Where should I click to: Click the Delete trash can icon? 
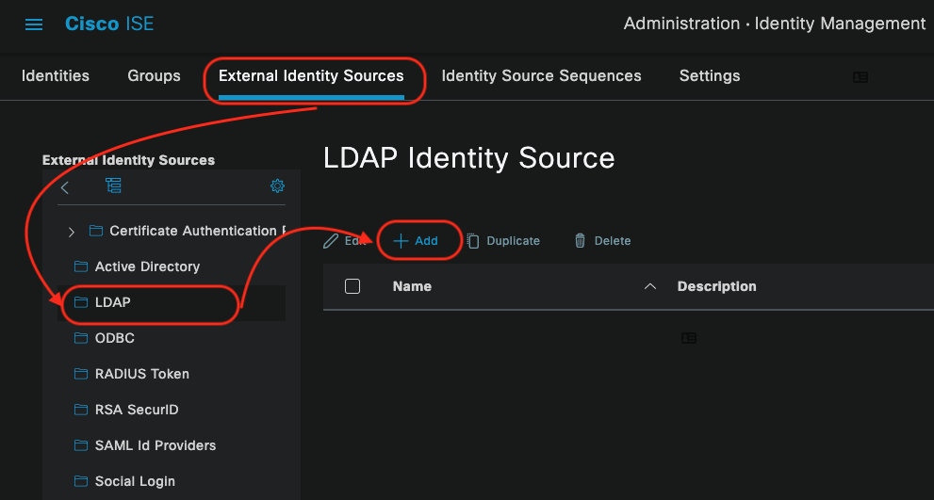coord(580,240)
